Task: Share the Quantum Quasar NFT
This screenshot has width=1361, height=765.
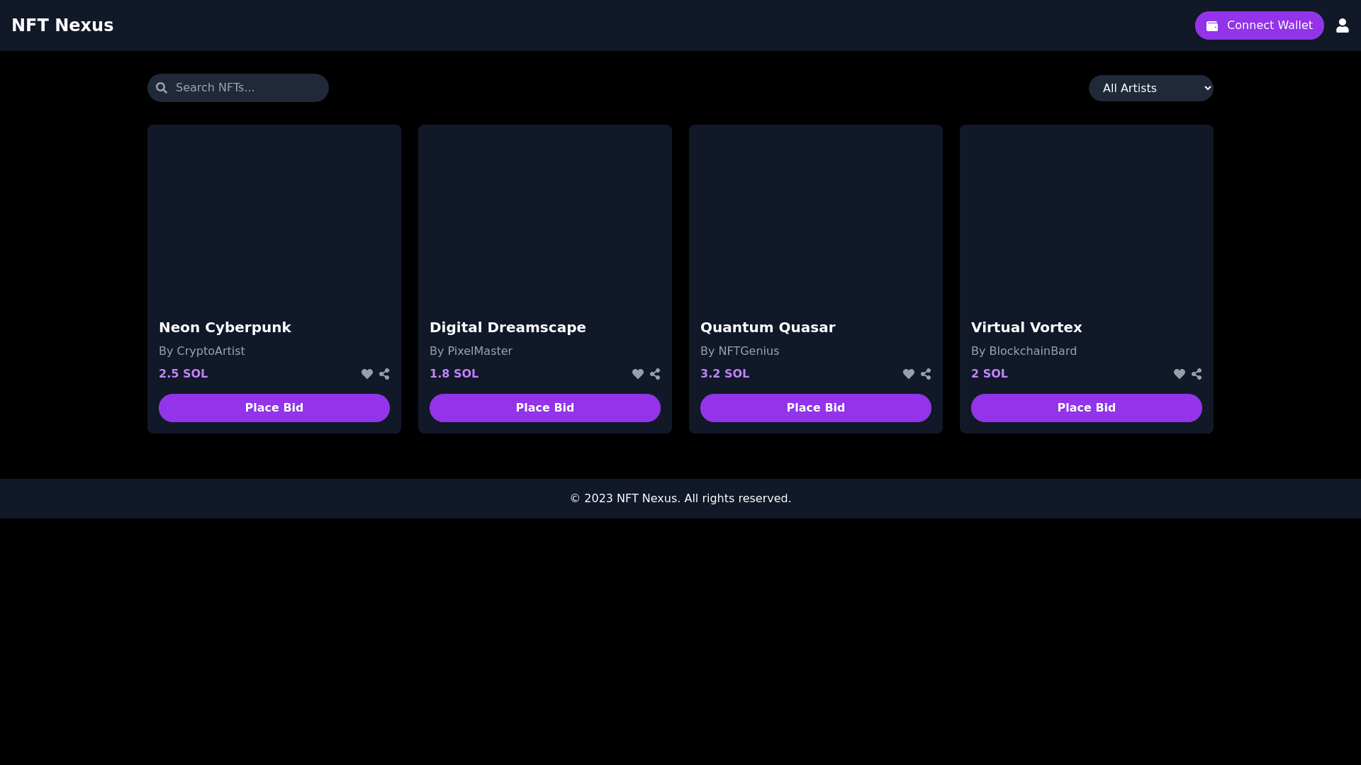Action: tap(926, 374)
